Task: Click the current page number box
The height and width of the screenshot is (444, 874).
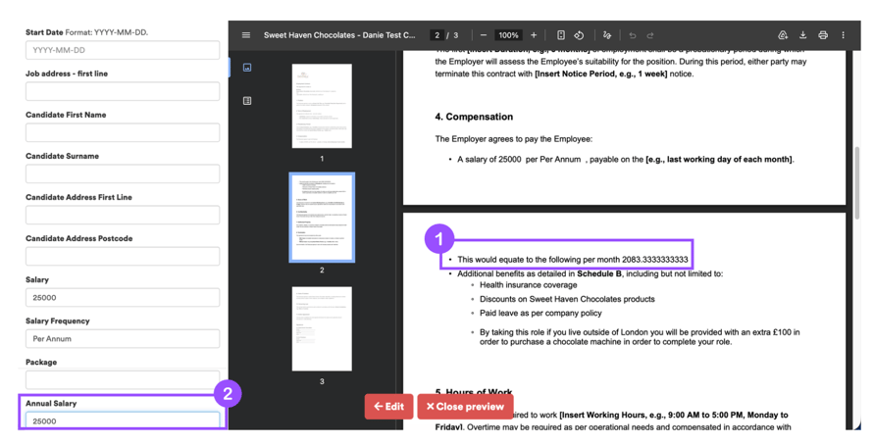Action: [x=437, y=35]
